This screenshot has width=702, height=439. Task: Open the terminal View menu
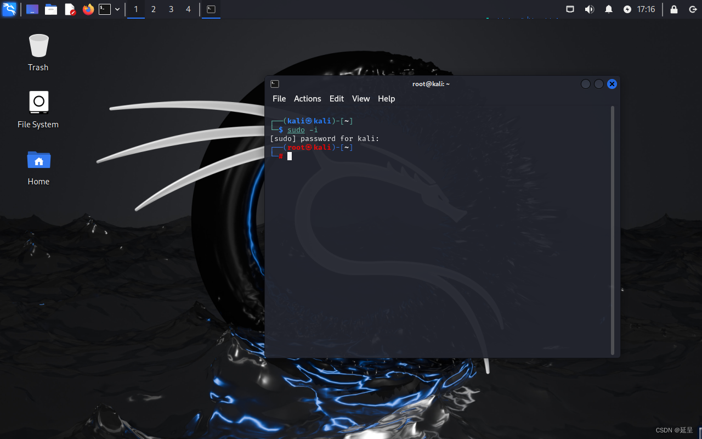(x=361, y=99)
